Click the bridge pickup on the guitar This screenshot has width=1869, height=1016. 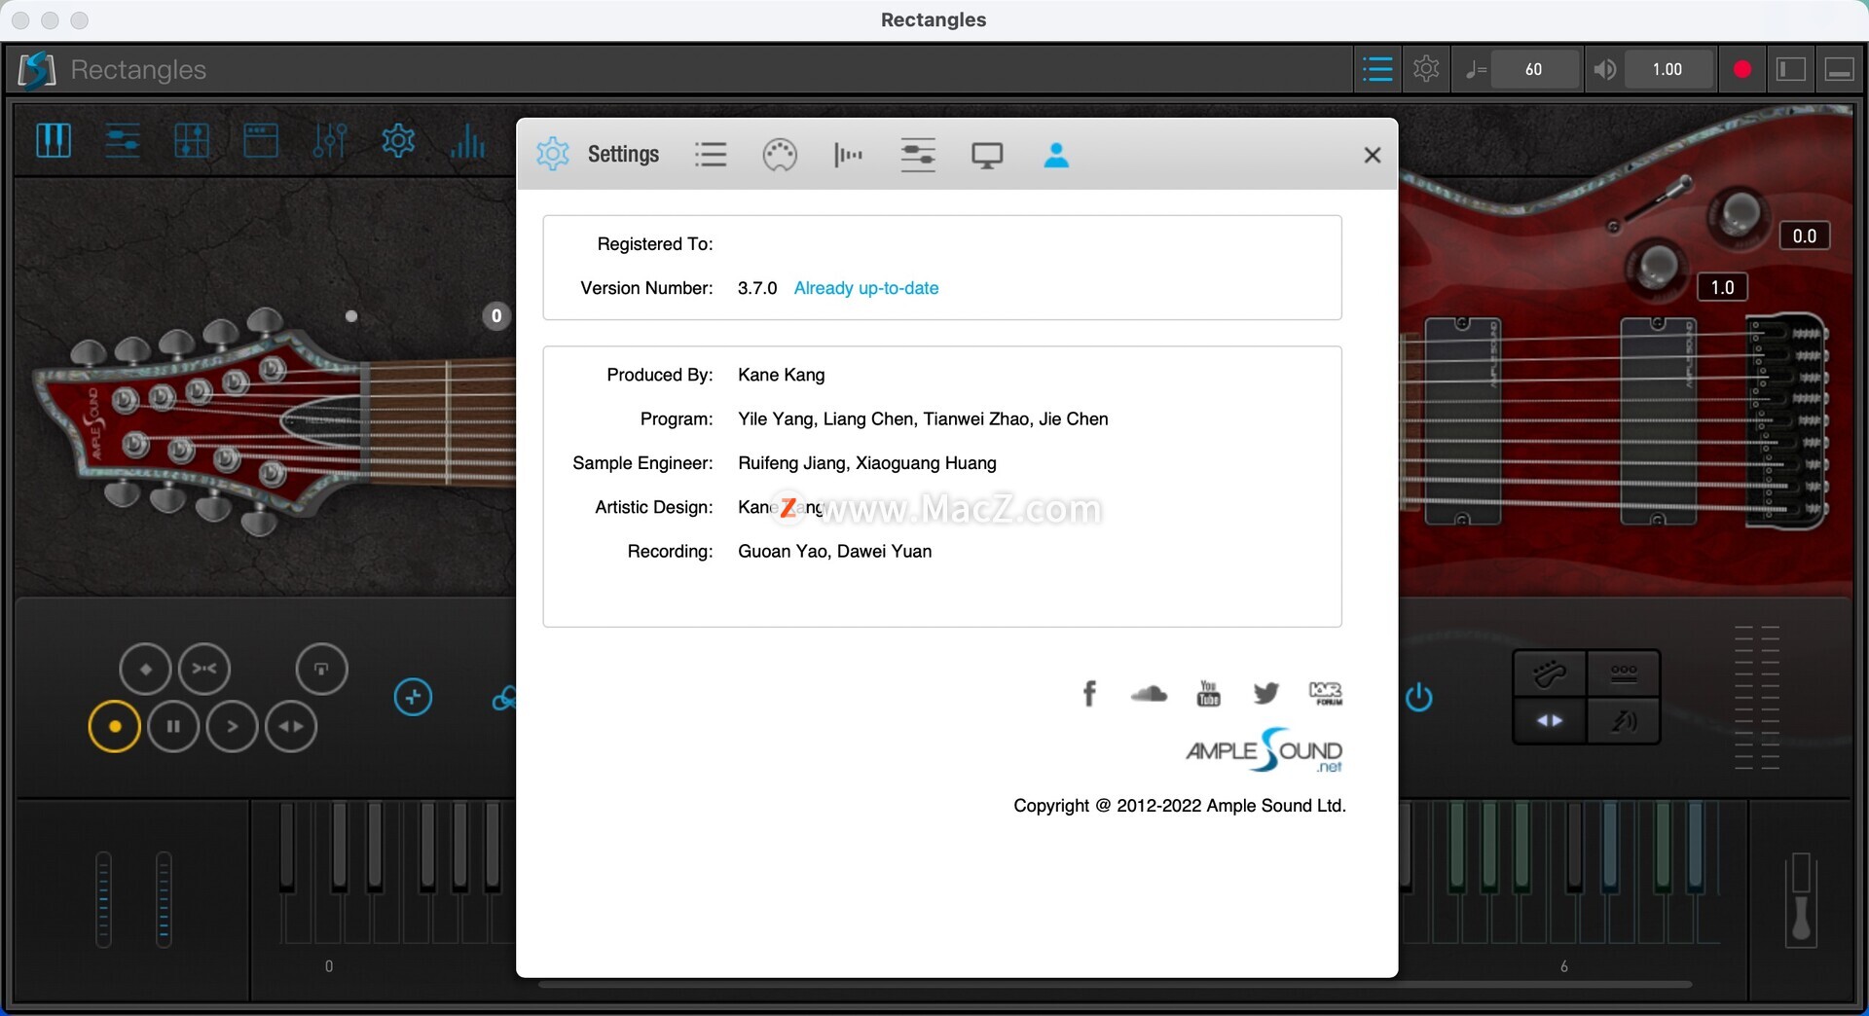click(x=1658, y=421)
